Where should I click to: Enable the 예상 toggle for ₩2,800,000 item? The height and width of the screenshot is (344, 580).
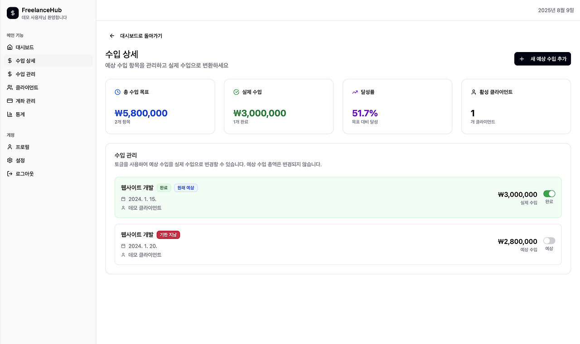(549, 241)
